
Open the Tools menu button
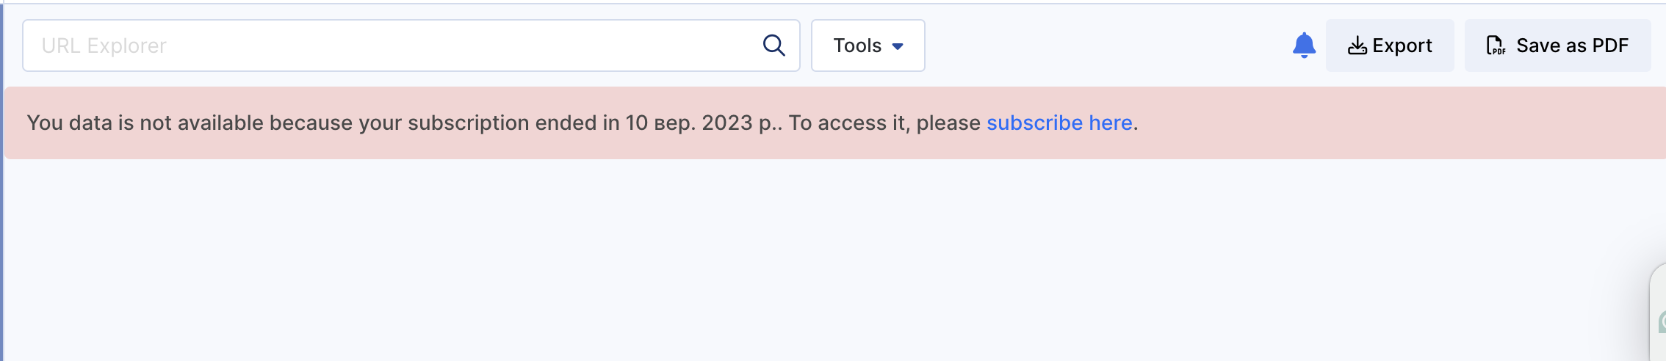[868, 45]
